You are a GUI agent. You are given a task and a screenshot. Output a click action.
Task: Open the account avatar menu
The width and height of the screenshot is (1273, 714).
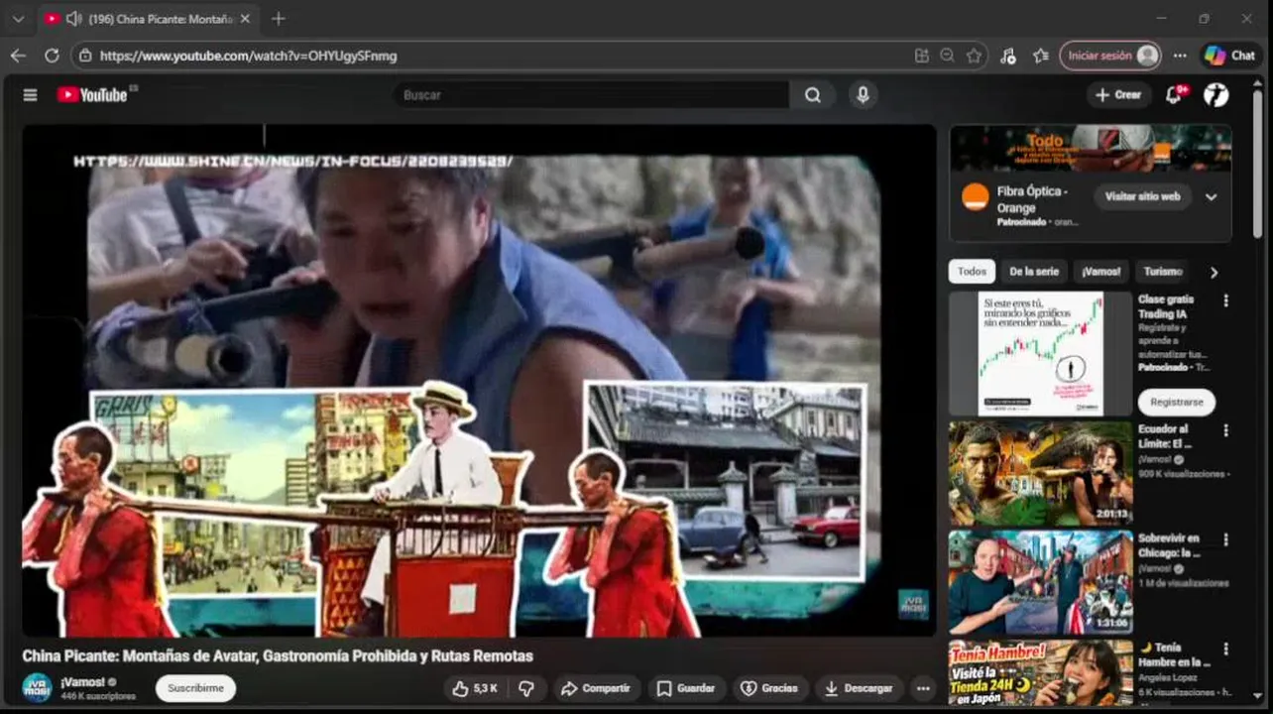(1216, 95)
